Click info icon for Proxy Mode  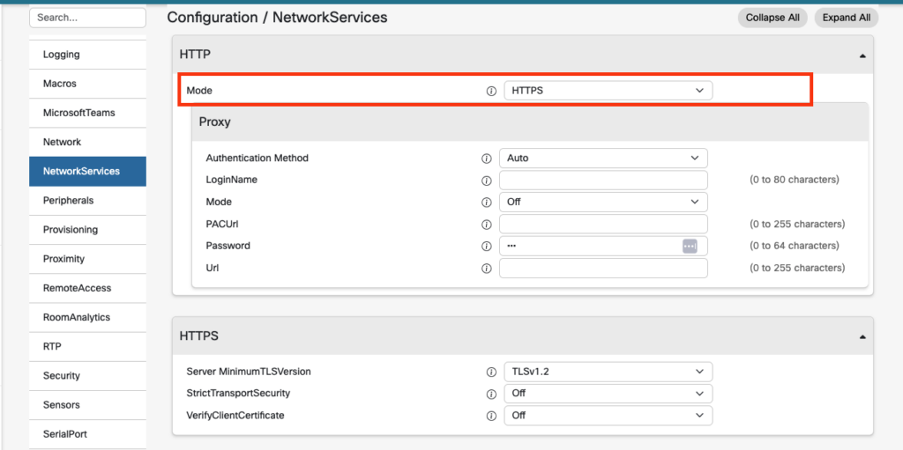pyautogui.click(x=486, y=202)
